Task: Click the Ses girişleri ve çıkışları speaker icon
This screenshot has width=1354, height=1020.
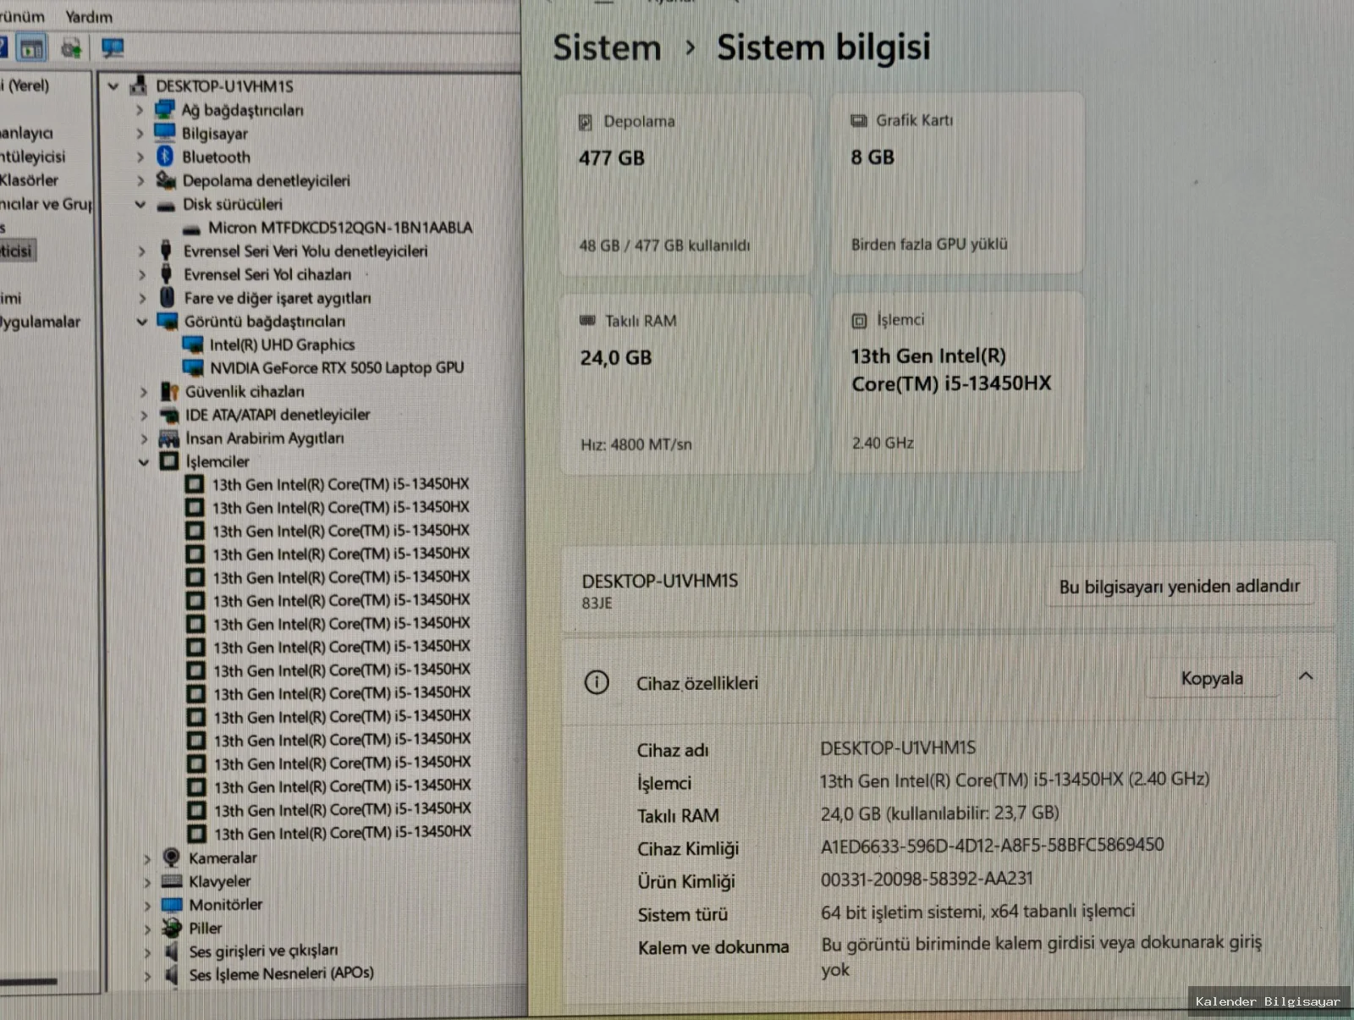Action: pos(172,951)
